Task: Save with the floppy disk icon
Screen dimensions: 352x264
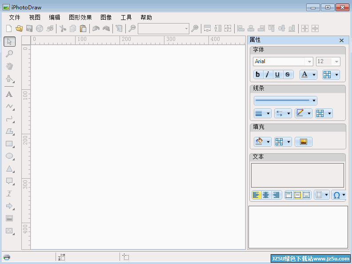Action: 29,28
